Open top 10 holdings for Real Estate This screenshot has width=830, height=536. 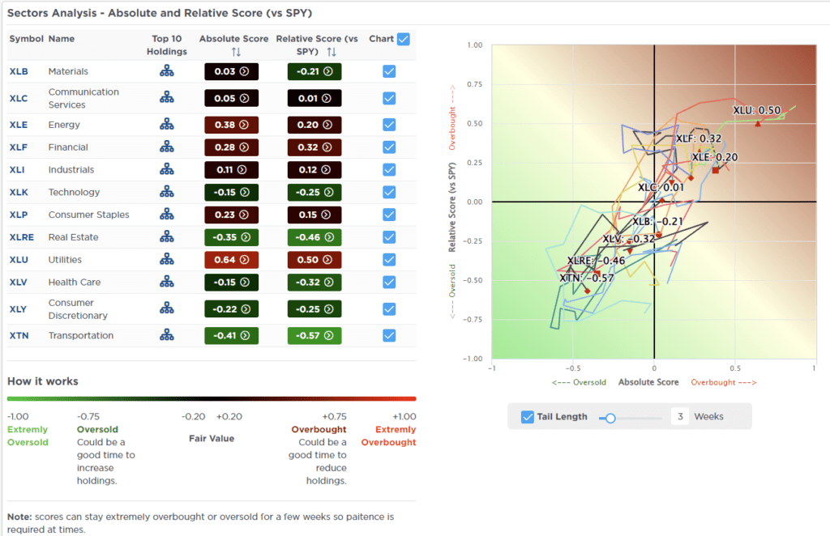[167, 236]
